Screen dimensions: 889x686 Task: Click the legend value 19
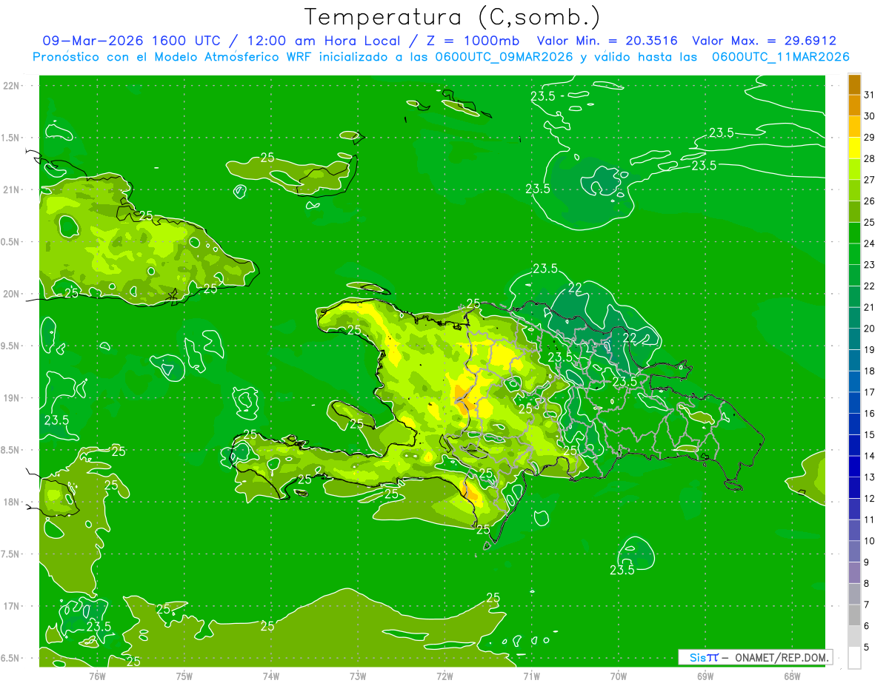tap(870, 349)
